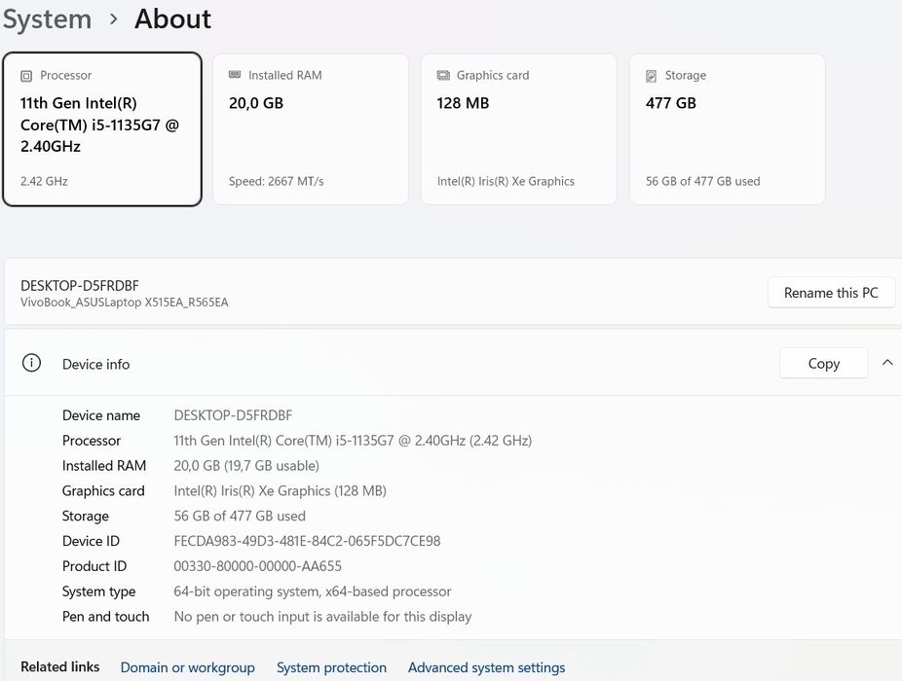Open Domain or workgroup link
Viewport: 902px width, 681px height.
[188, 667]
